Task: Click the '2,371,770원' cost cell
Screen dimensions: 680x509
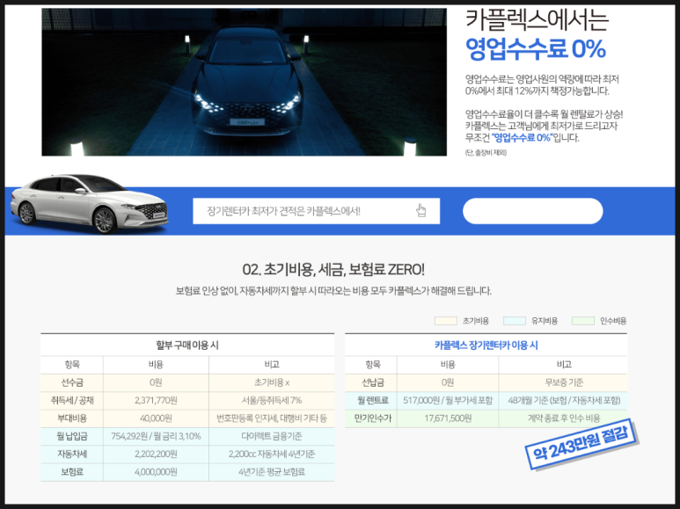Action: tap(156, 400)
